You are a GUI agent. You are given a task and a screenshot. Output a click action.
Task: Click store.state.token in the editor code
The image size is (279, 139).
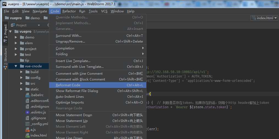click(210, 107)
